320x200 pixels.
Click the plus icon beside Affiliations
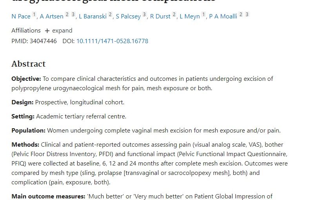pyautogui.click(x=47, y=31)
